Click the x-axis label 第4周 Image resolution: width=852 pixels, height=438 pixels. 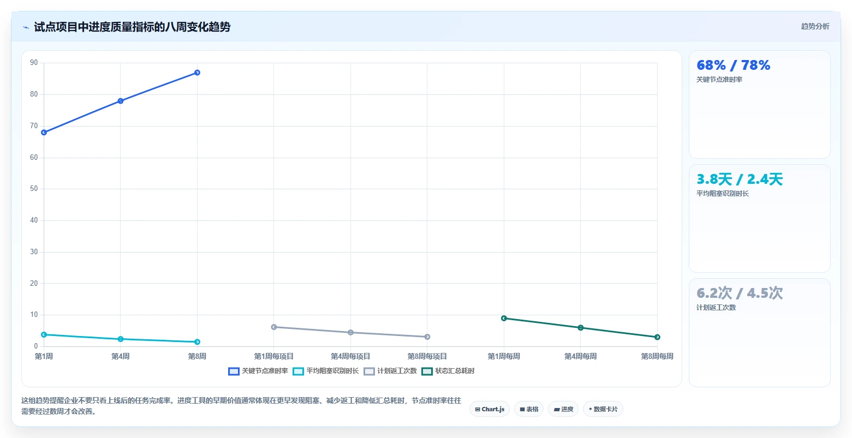[x=121, y=356]
